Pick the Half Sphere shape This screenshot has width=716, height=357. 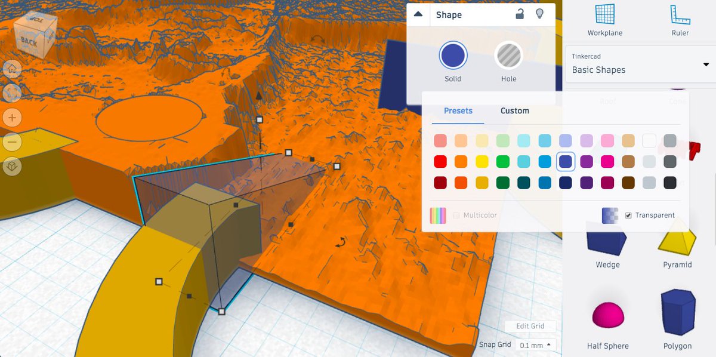[x=607, y=316]
